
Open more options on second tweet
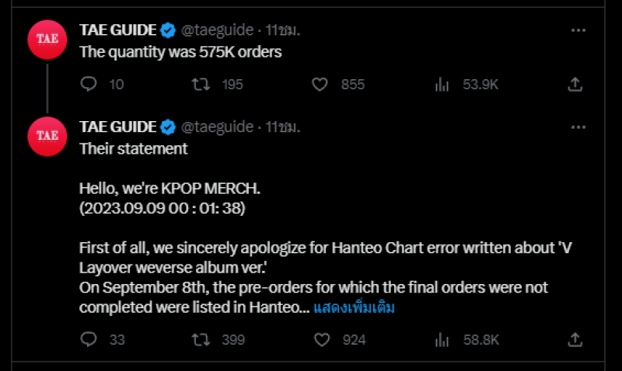tap(578, 127)
